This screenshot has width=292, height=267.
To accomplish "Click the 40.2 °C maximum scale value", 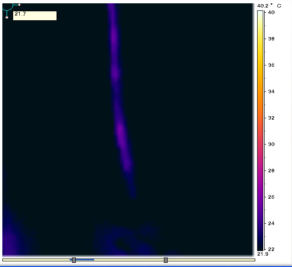I will (269, 6).
